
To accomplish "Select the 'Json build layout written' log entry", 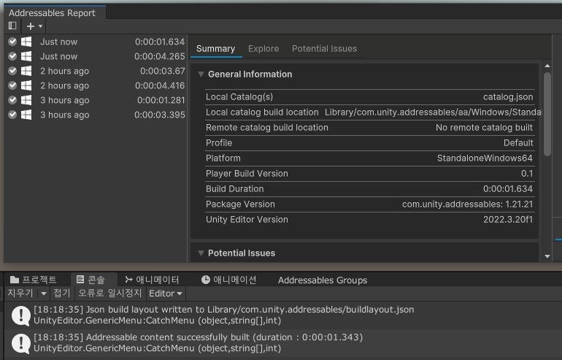I will coord(283,315).
